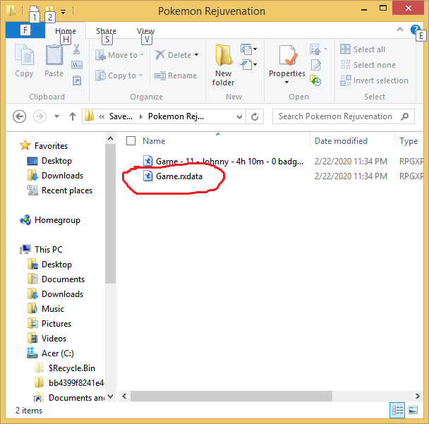Open the Properties dropdown arrow

point(286,82)
